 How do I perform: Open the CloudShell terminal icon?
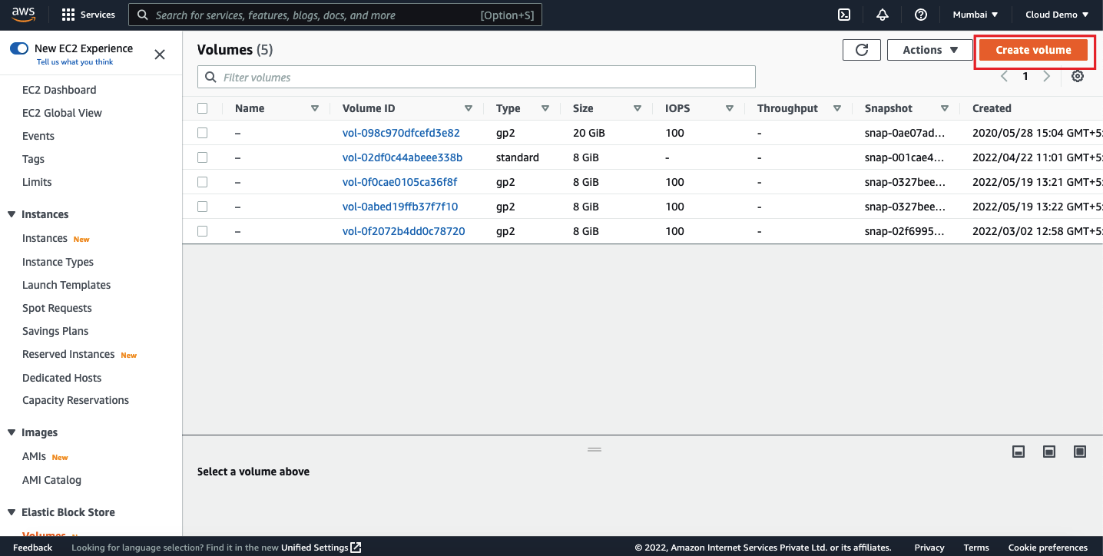click(843, 15)
